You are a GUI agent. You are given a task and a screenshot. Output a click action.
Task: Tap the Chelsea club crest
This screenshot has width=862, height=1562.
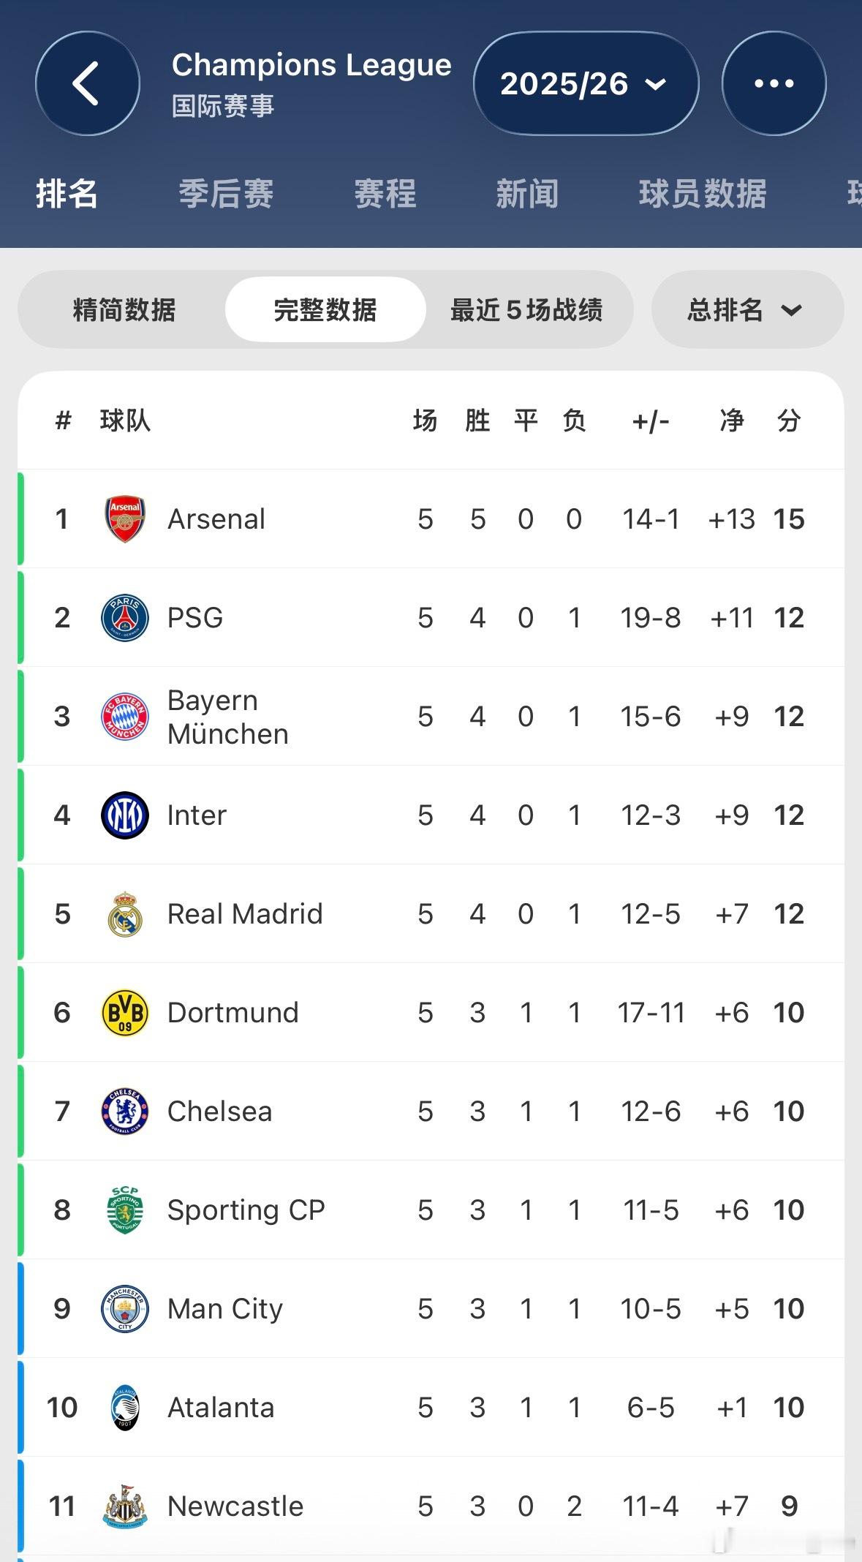[125, 1112]
